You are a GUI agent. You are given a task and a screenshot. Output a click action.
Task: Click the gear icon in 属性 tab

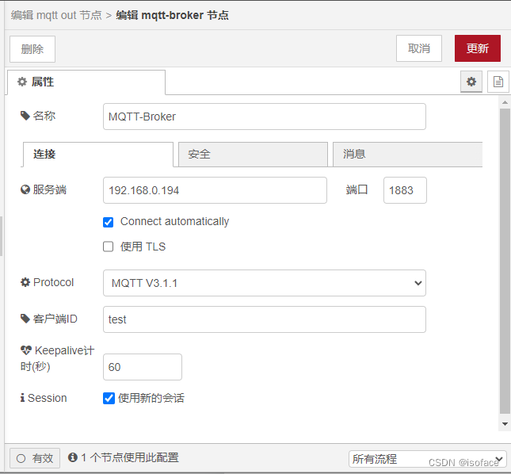click(22, 82)
